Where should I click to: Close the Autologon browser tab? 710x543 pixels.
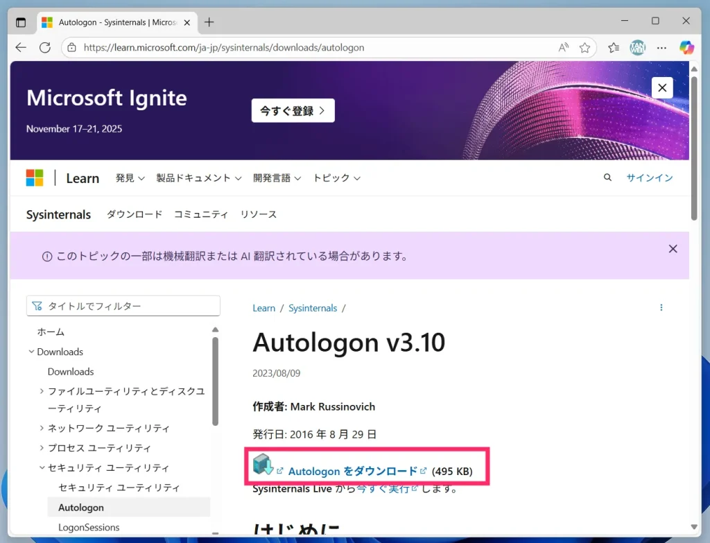pyautogui.click(x=187, y=22)
